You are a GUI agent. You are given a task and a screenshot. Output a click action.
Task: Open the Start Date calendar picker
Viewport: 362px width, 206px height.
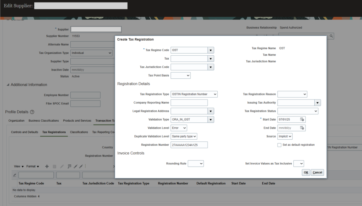pos(302,120)
